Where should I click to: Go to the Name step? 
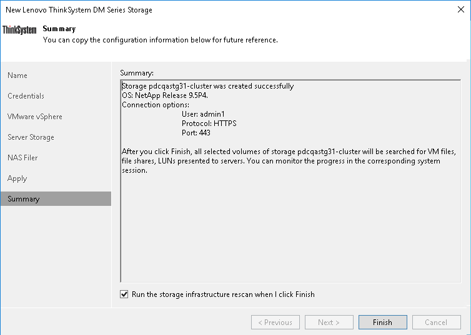pos(17,75)
